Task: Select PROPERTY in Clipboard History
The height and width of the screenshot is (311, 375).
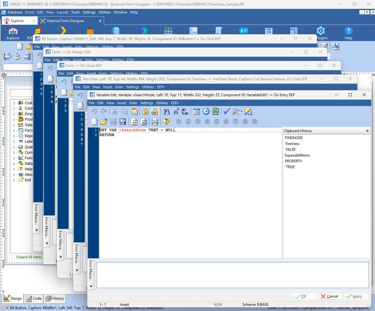Action: pos(294,161)
